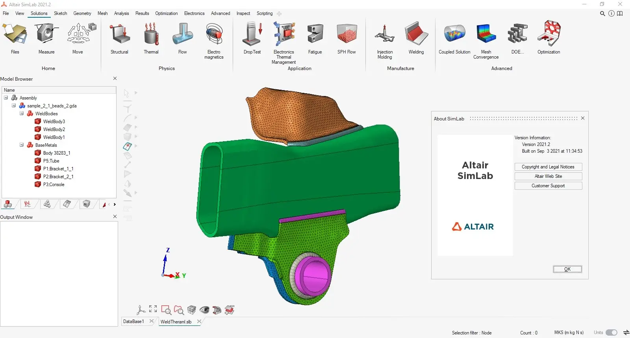This screenshot has width=630, height=338.
Task: Open the materials (Al cube) browser tab
Action: coord(86,204)
